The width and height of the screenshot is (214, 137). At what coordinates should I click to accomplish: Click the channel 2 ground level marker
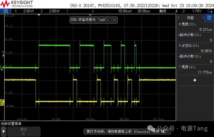tap(2, 68)
